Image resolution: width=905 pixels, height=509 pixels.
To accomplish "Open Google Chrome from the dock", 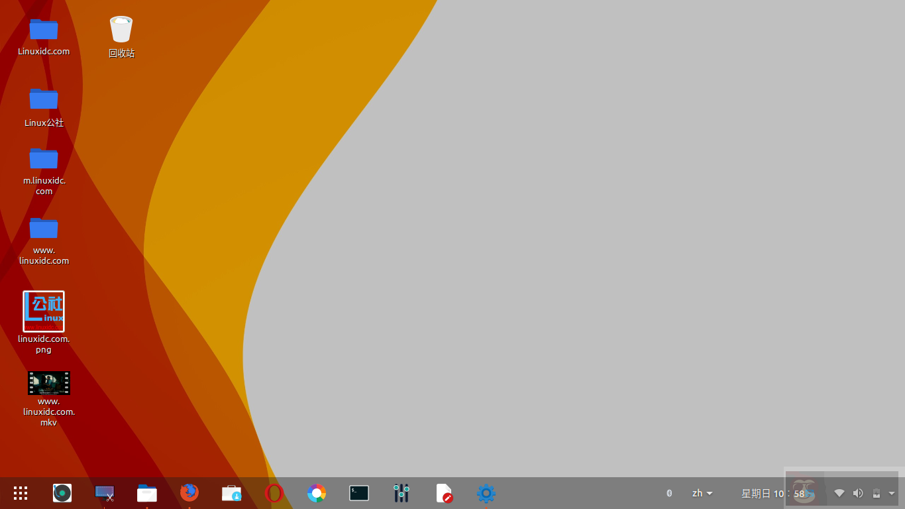I will [x=316, y=493].
